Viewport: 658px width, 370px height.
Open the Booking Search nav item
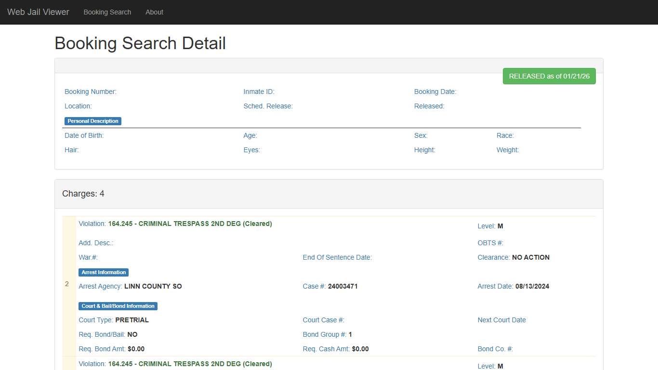click(107, 12)
